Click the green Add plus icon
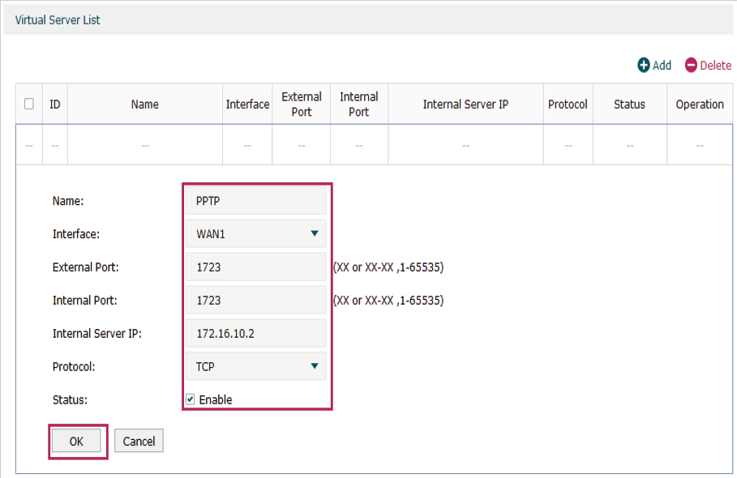 [644, 66]
